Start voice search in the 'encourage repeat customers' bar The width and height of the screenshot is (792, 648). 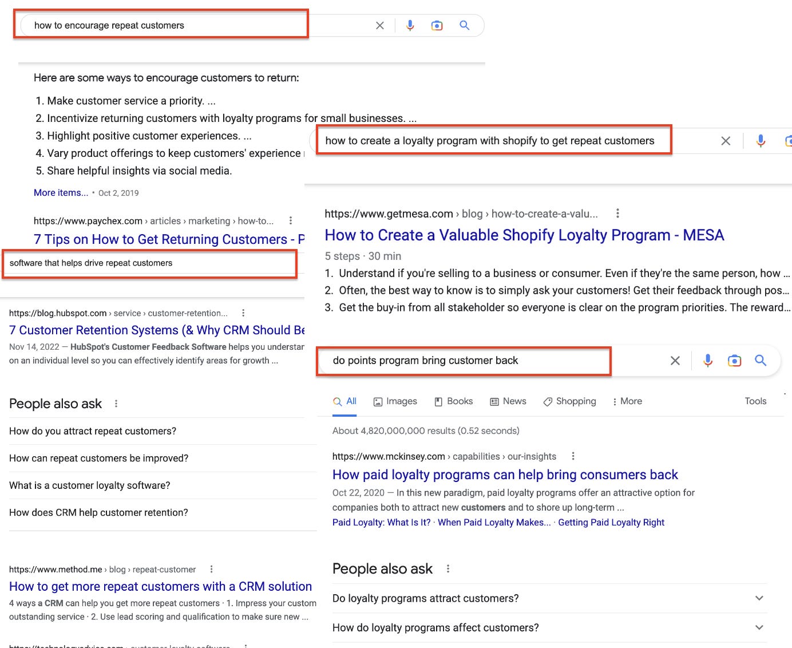click(x=410, y=26)
